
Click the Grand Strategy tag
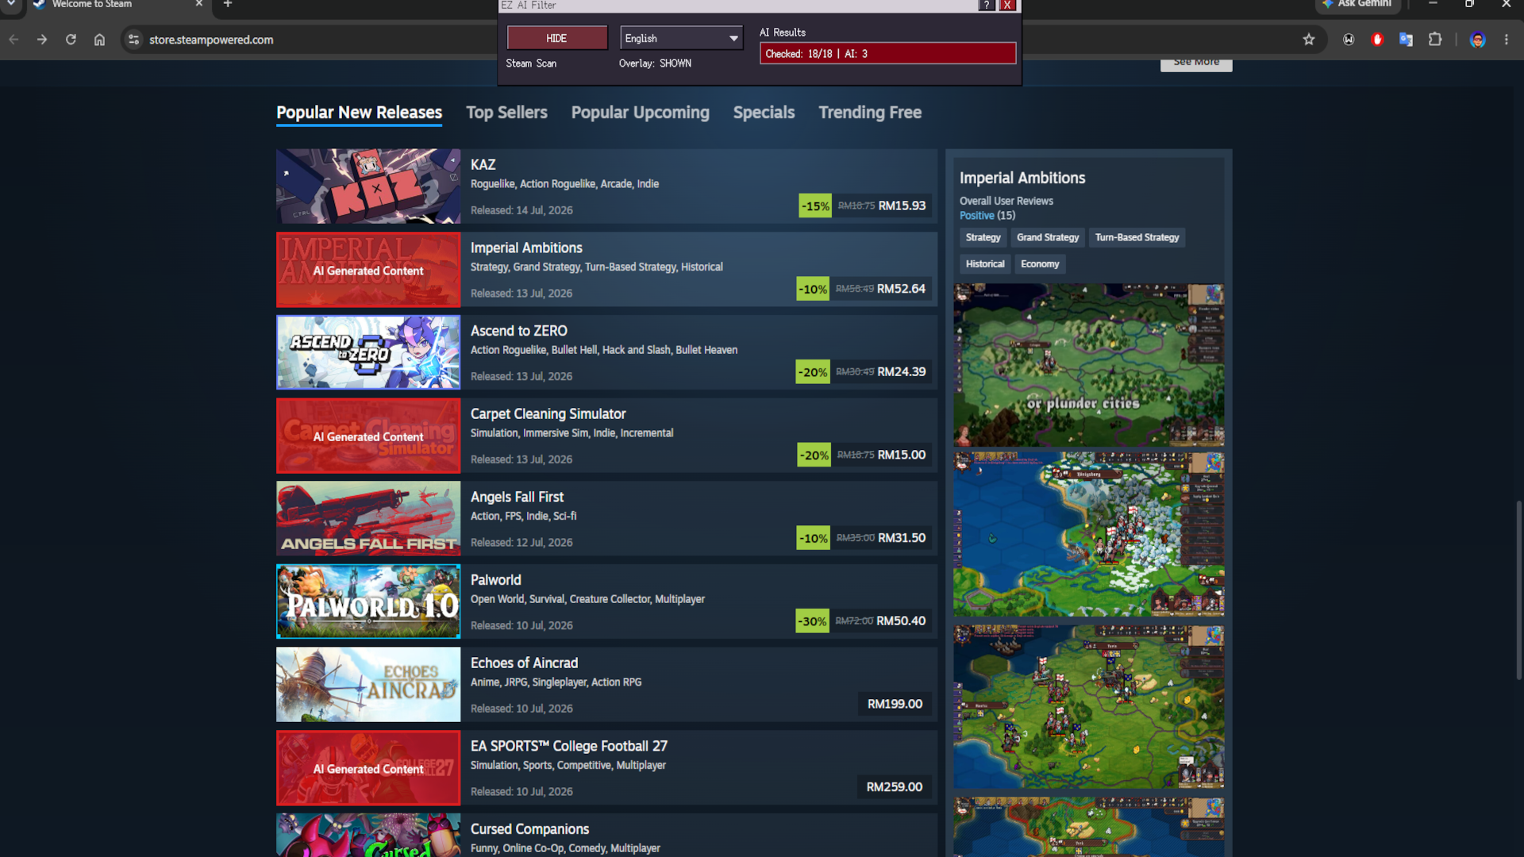pyautogui.click(x=1048, y=237)
